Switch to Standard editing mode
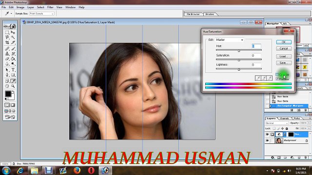Image resolution: width=312 pixels, height=175 pixels. point(7,105)
